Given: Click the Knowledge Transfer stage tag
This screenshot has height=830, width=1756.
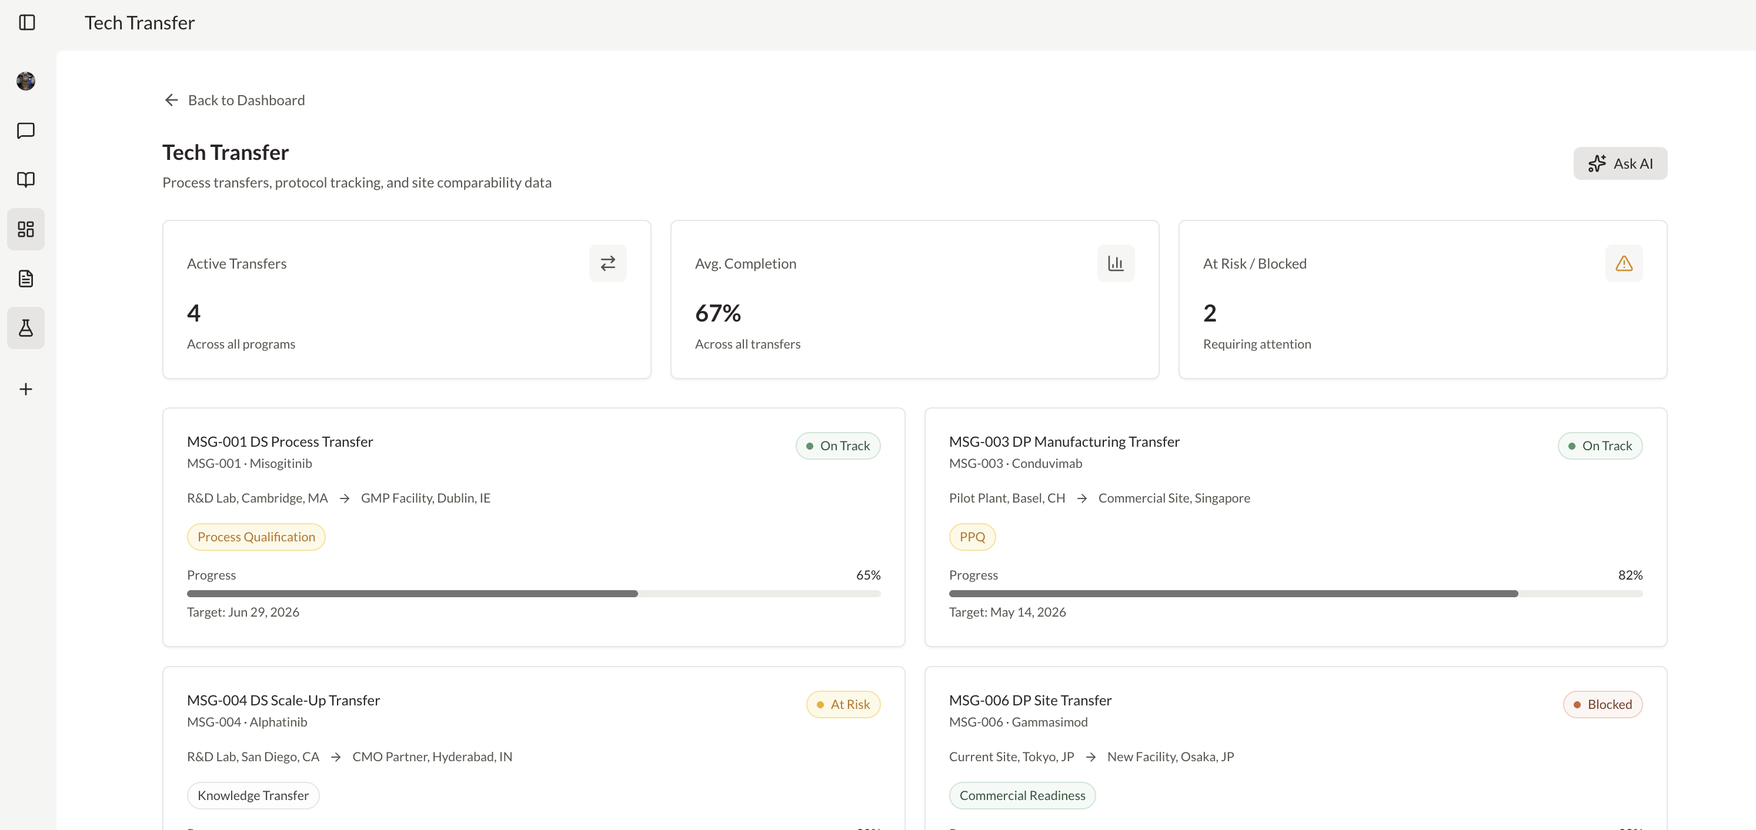Looking at the screenshot, I should click(253, 795).
